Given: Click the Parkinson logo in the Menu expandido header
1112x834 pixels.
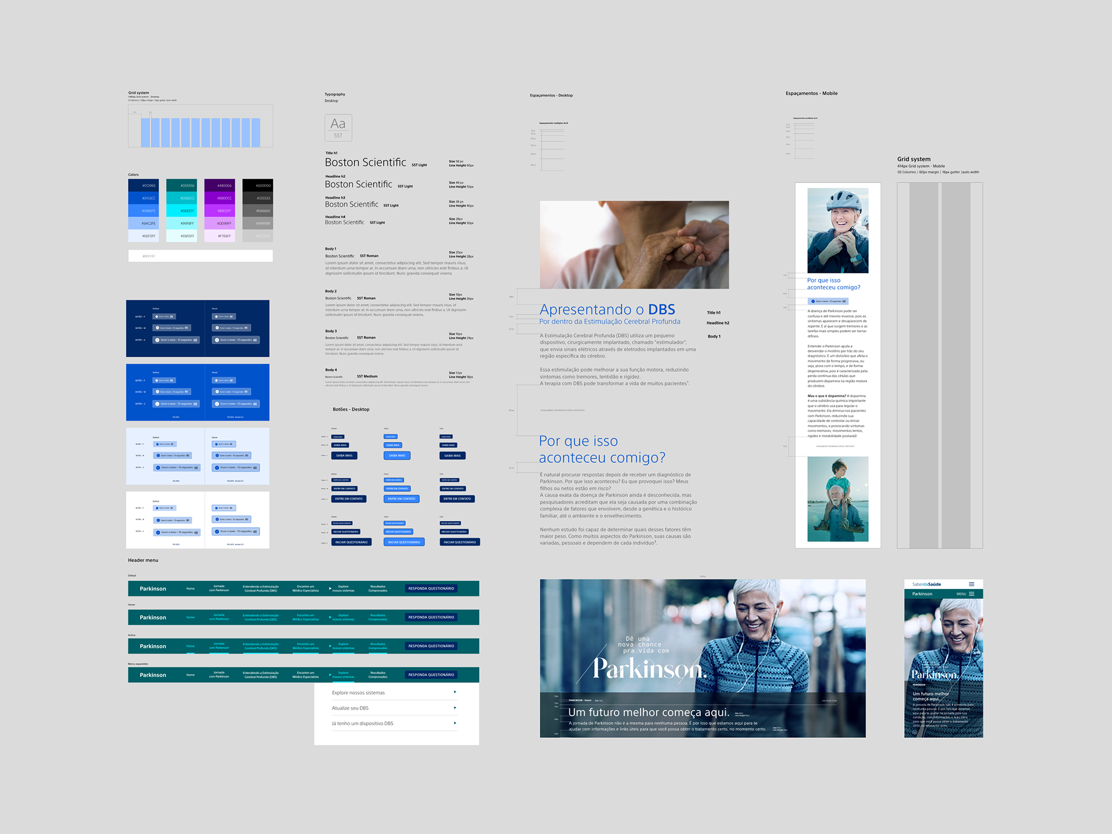Looking at the screenshot, I should 153,675.
